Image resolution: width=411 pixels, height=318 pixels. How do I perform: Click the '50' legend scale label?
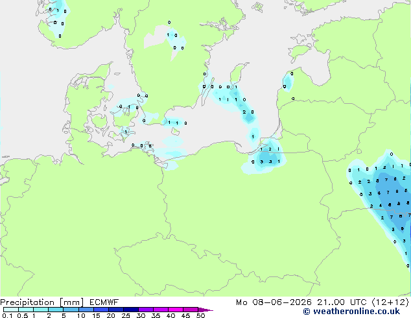[200, 315]
